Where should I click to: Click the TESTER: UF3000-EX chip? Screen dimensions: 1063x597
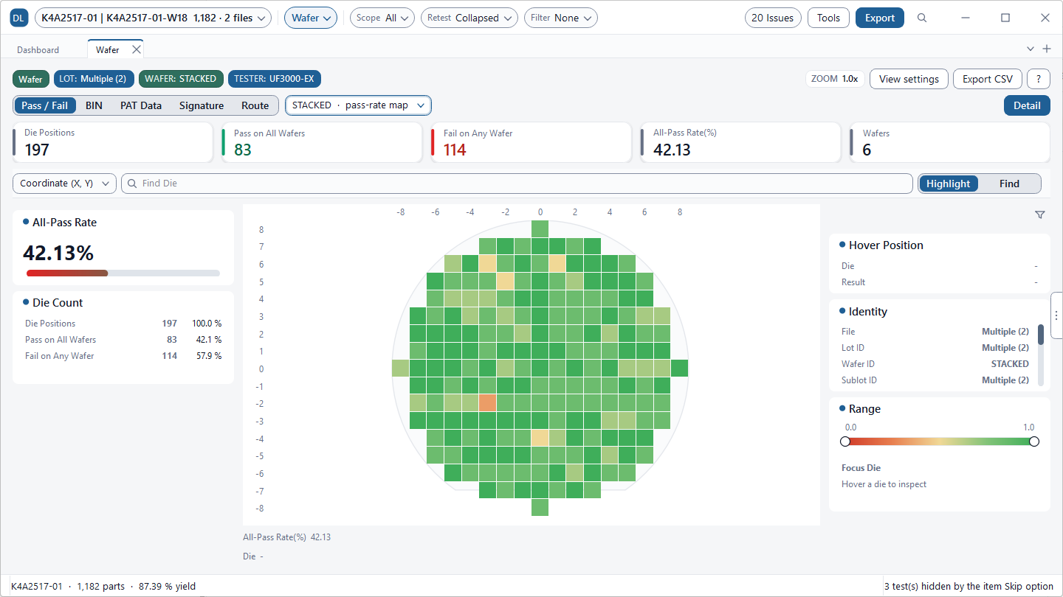coord(275,79)
